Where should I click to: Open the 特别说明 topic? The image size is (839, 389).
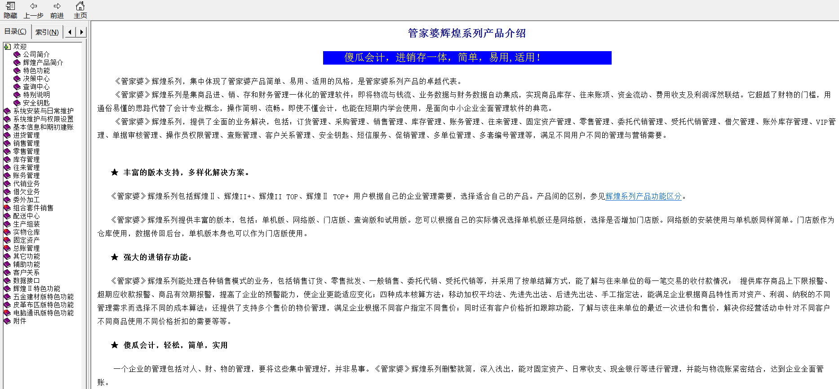pyautogui.click(x=36, y=95)
